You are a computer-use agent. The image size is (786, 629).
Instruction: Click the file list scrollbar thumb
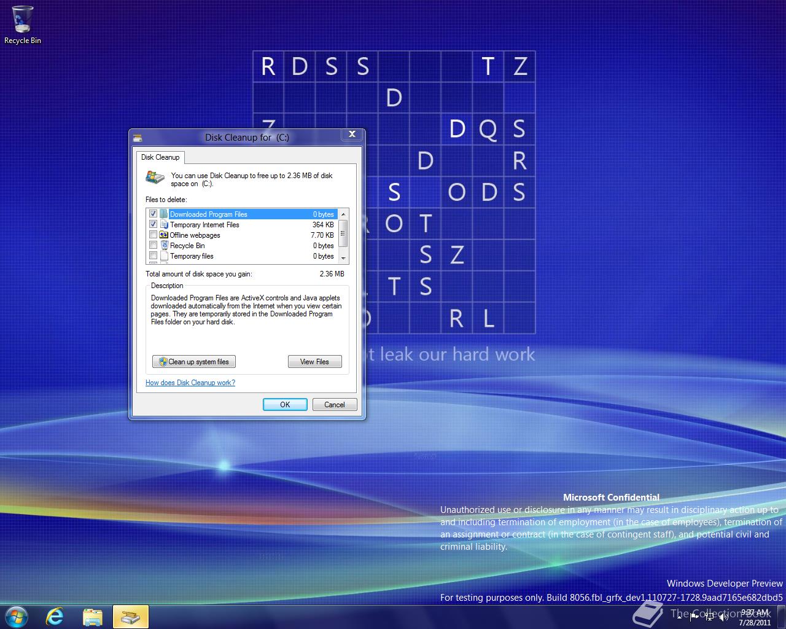pyautogui.click(x=343, y=232)
